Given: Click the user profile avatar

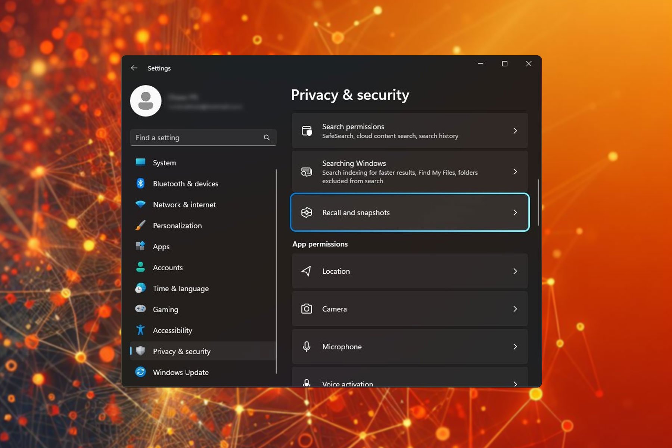Looking at the screenshot, I should click(146, 101).
